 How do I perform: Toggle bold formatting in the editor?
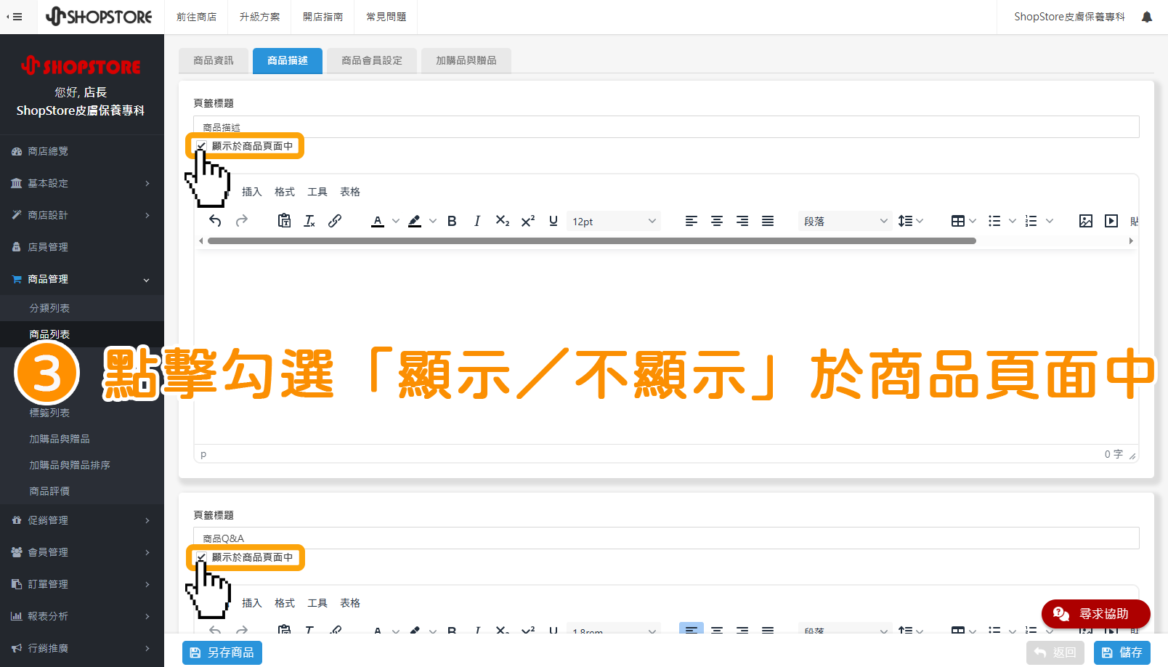(452, 221)
